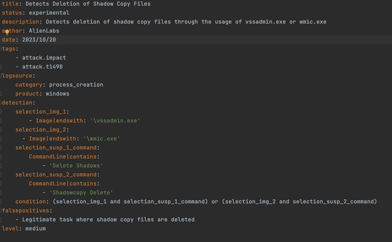Screen dimensions: 392x242
Task: Fold the falsepositives block in gutter
Action: pos(1,211)
